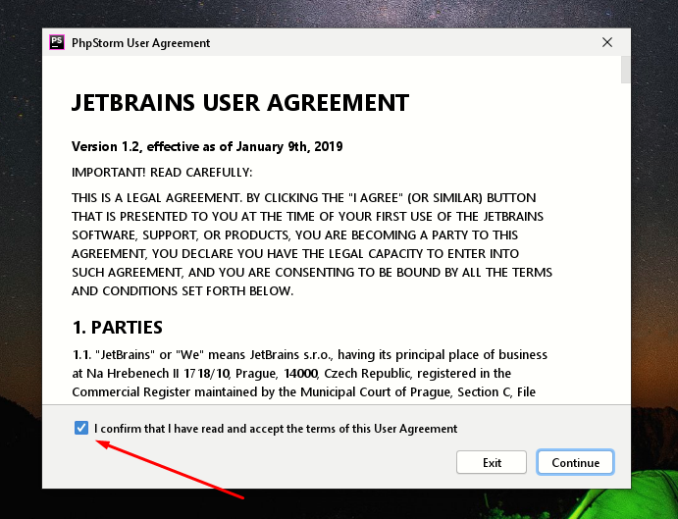Screen dimensions: 678x519
Task: Click the line starting 'THIS IS A LEGAL AGREEMENT'
Action: point(303,197)
